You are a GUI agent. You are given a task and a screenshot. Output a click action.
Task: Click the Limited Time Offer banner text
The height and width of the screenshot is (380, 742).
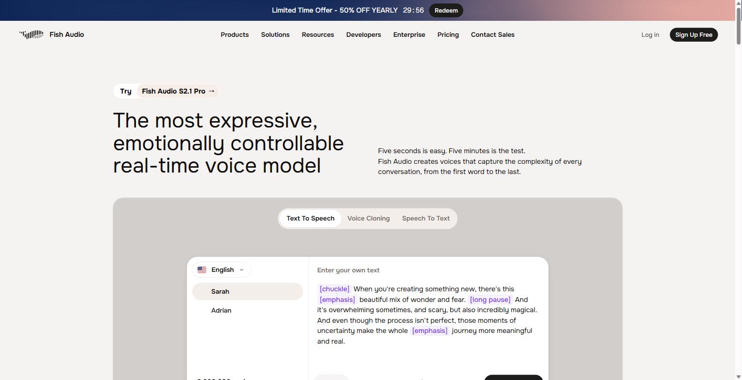click(x=335, y=10)
